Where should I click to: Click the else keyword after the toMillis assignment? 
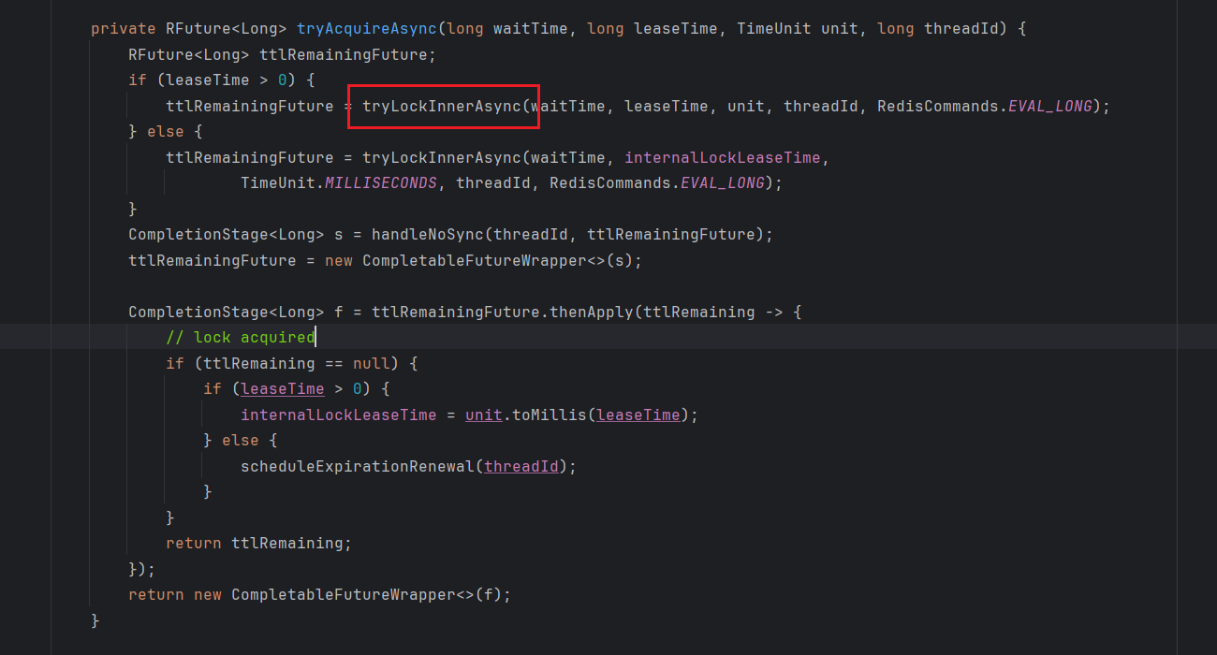point(241,440)
